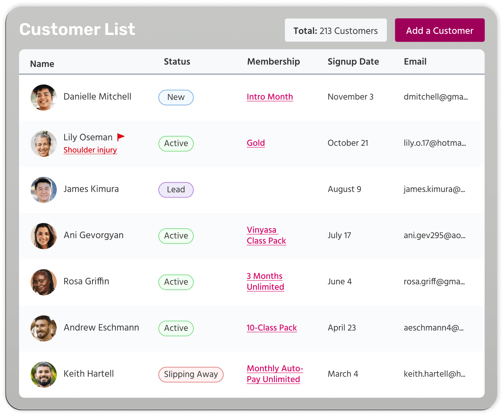The height and width of the screenshot is (416, 504).
Task: Open the 3 Months Unlimited link
Action: [x=265, y=282]
